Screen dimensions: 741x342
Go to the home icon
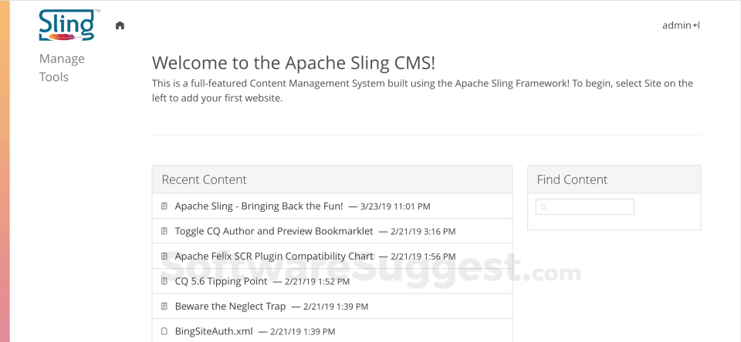120,25
